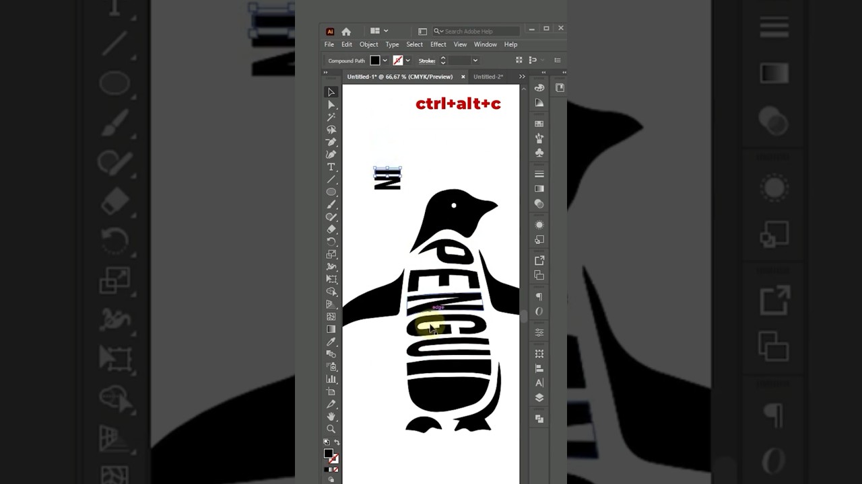The image size is (862, 484).
Task: Select the Hand tool
Action: [x=331, y=416]
